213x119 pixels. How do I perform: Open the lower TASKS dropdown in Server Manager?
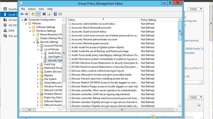[x=196, y=97]
